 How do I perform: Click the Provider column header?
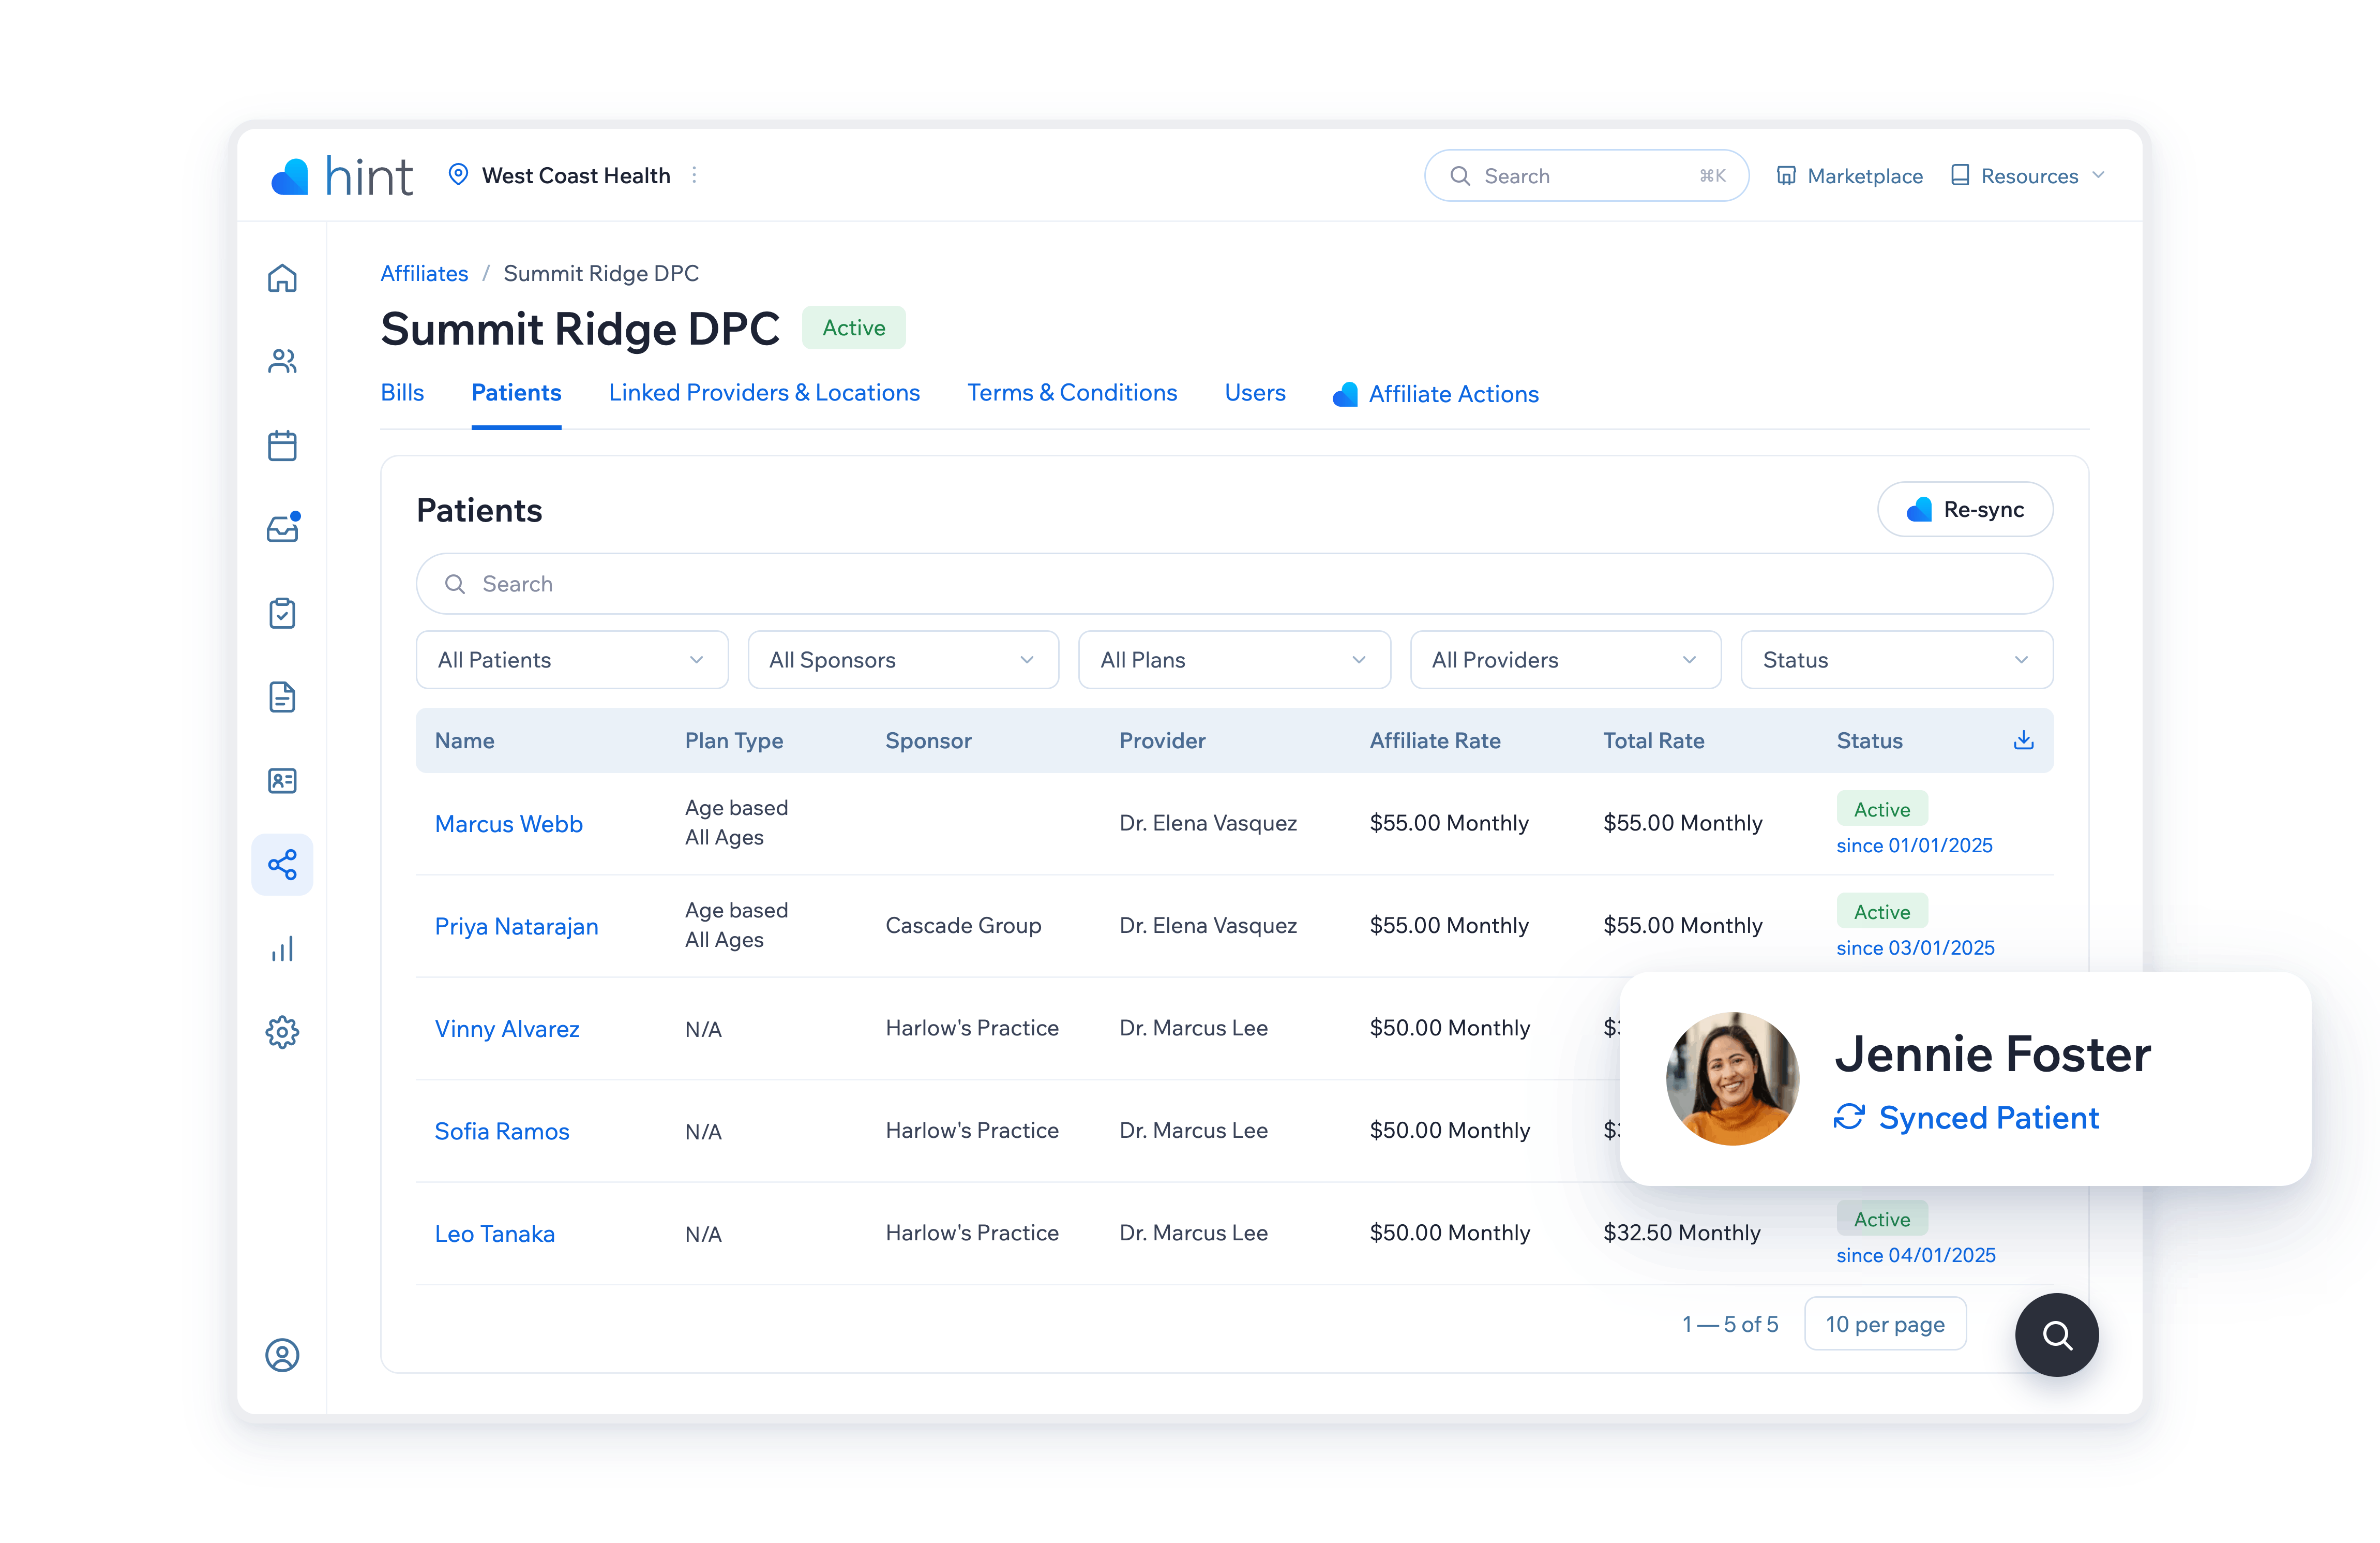click(x=1162, y=740)
